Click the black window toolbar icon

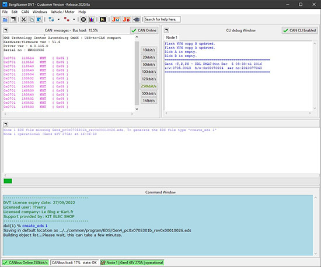click(13, 19)
